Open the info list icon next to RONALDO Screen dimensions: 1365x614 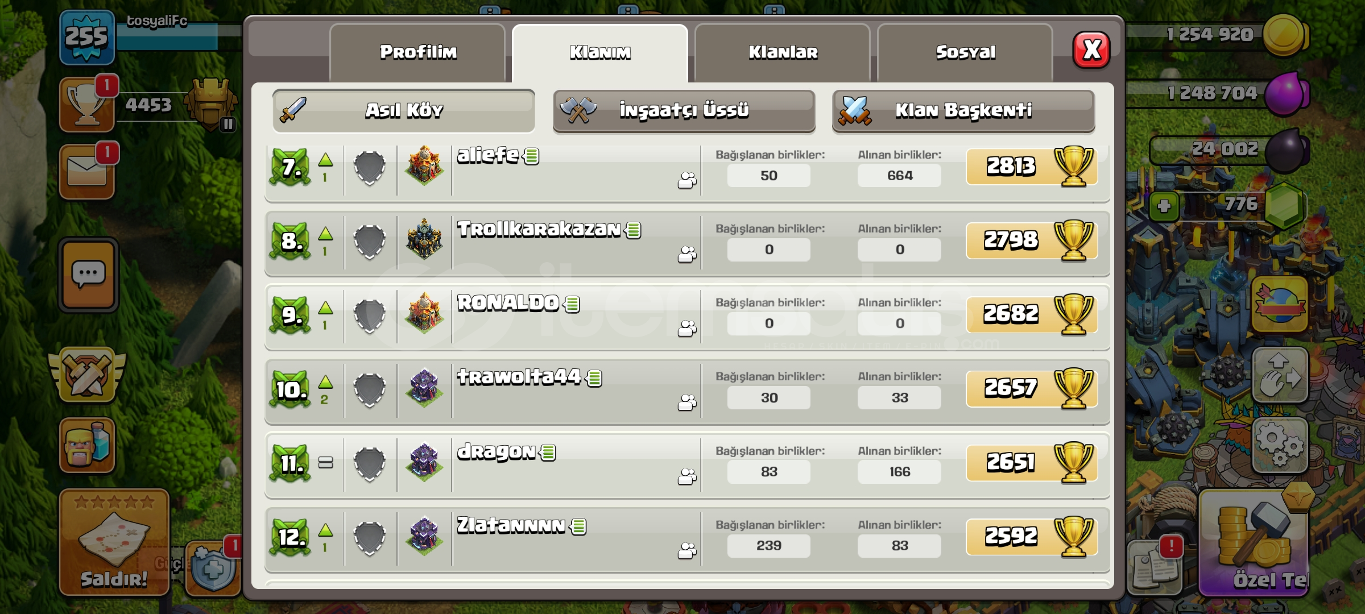click(572, 305)
